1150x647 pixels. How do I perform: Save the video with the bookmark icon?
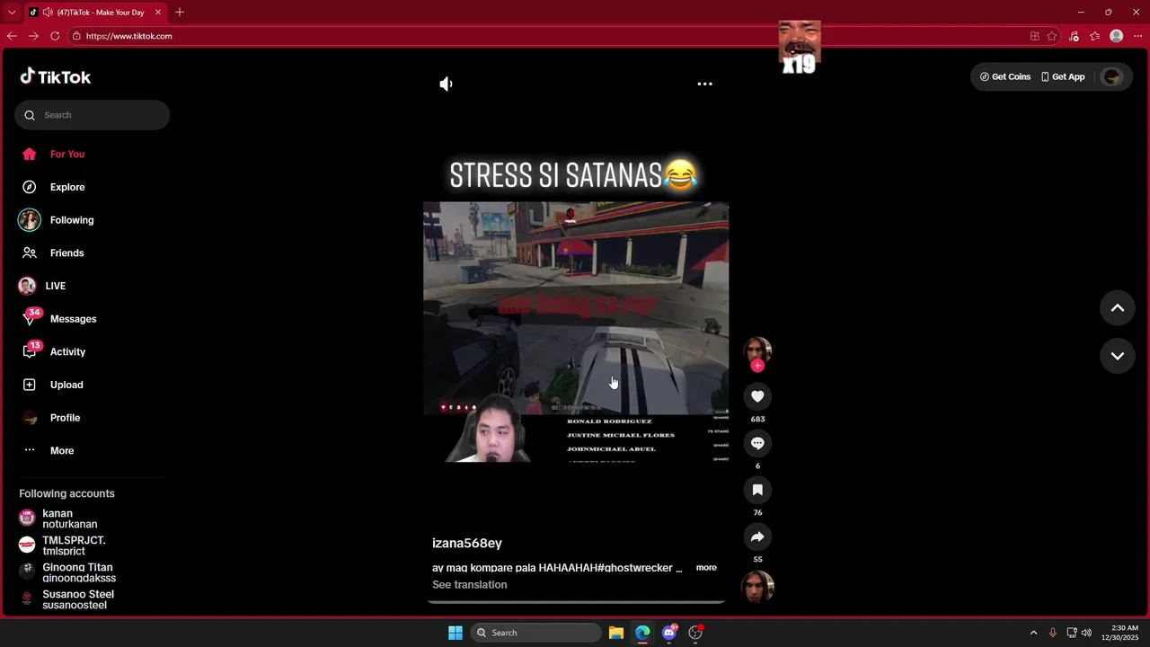[x=757, y=490]
